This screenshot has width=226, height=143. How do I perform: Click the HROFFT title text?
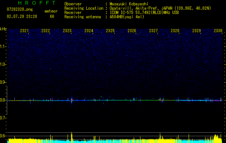coord(37,3)
